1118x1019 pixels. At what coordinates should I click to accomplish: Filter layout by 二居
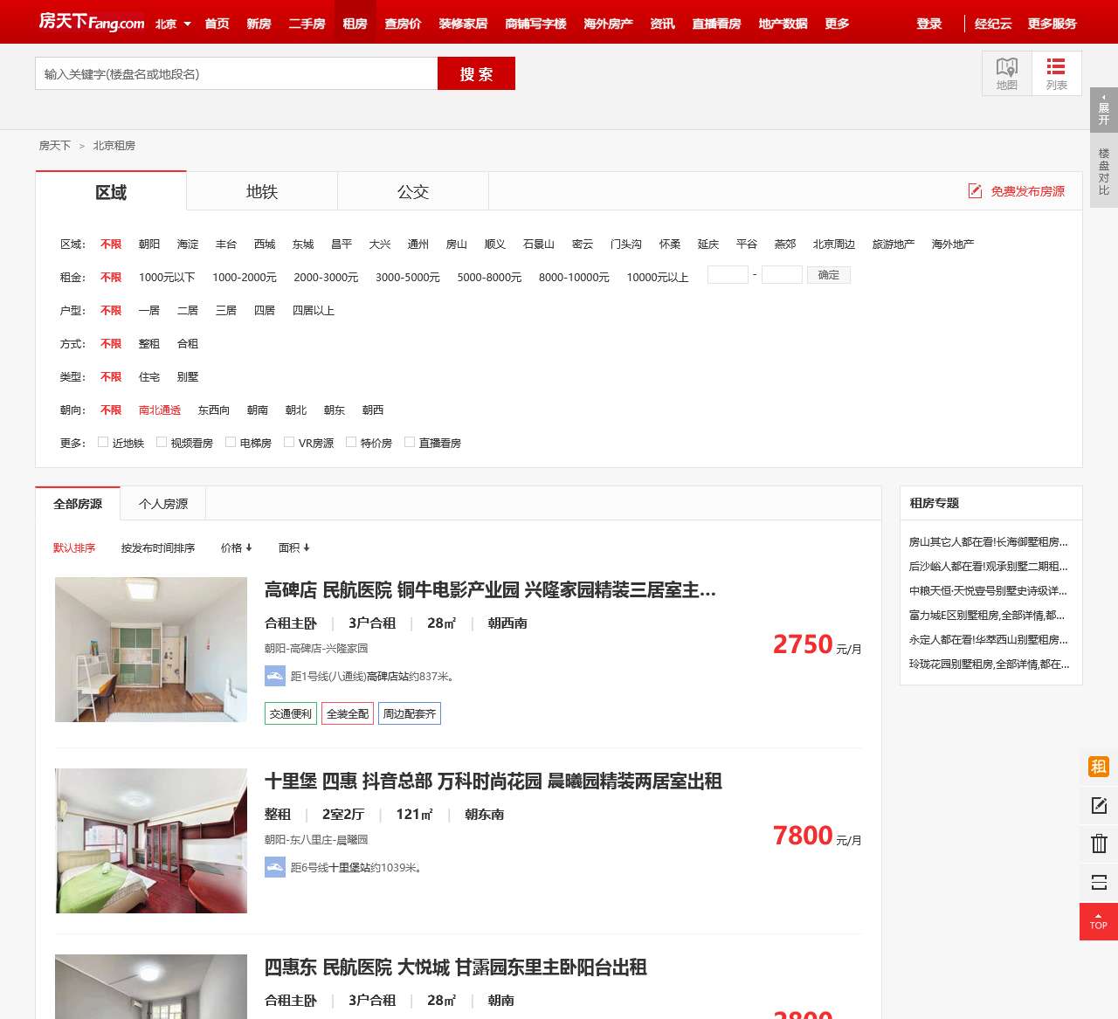pyautogui.click(x=188, y=310)
